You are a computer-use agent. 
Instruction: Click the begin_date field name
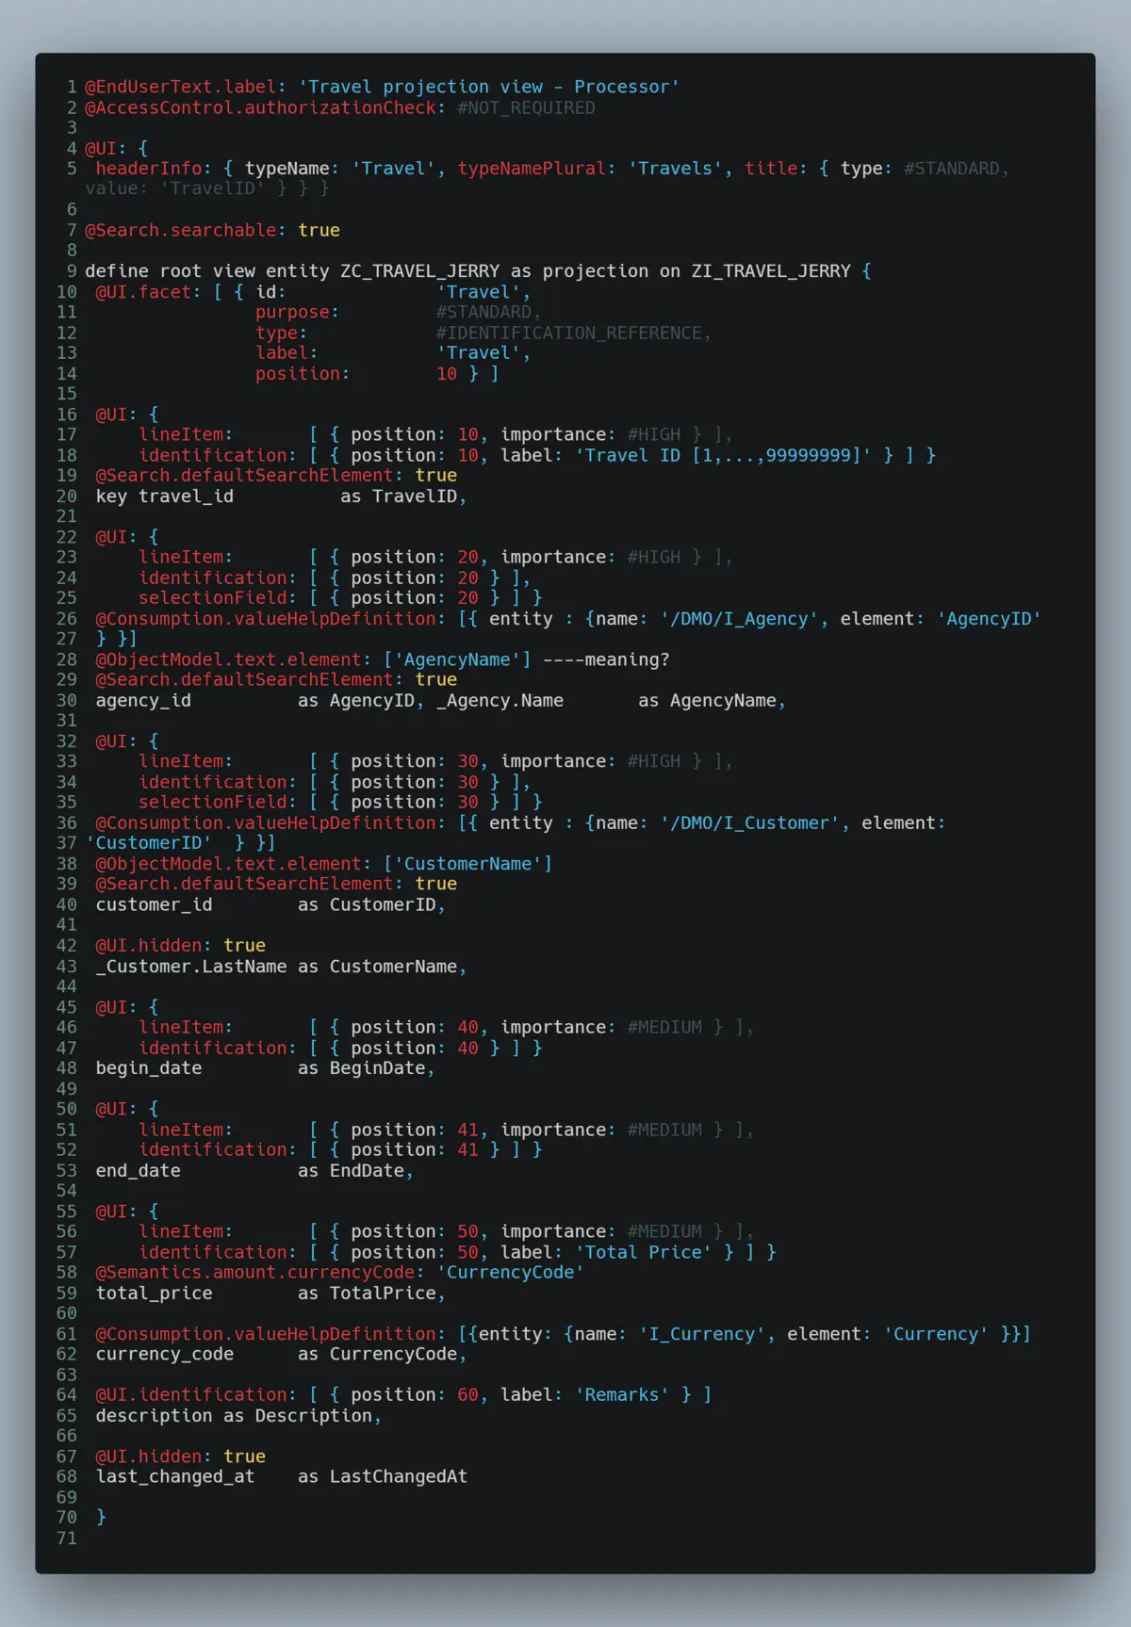click(149, 1068)
